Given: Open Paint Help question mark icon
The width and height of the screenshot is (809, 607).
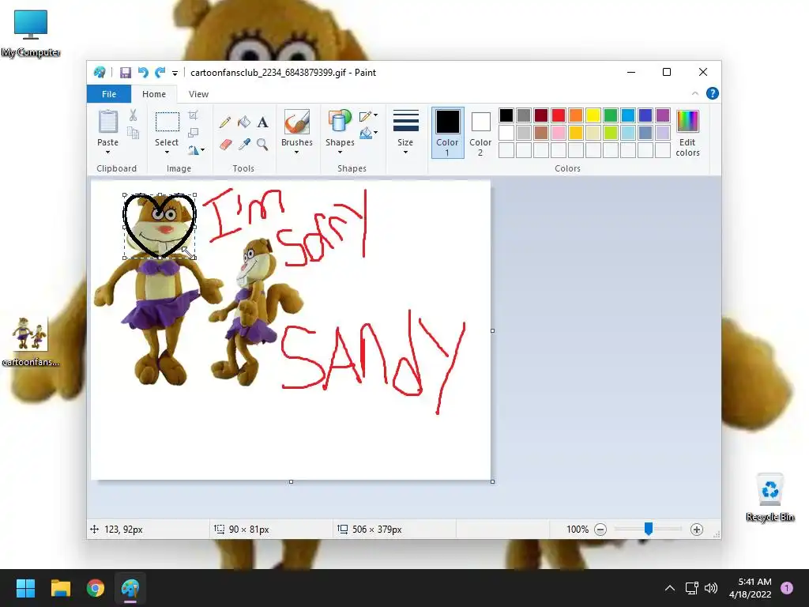Looking at the screenshot, I should coord(712,93).
